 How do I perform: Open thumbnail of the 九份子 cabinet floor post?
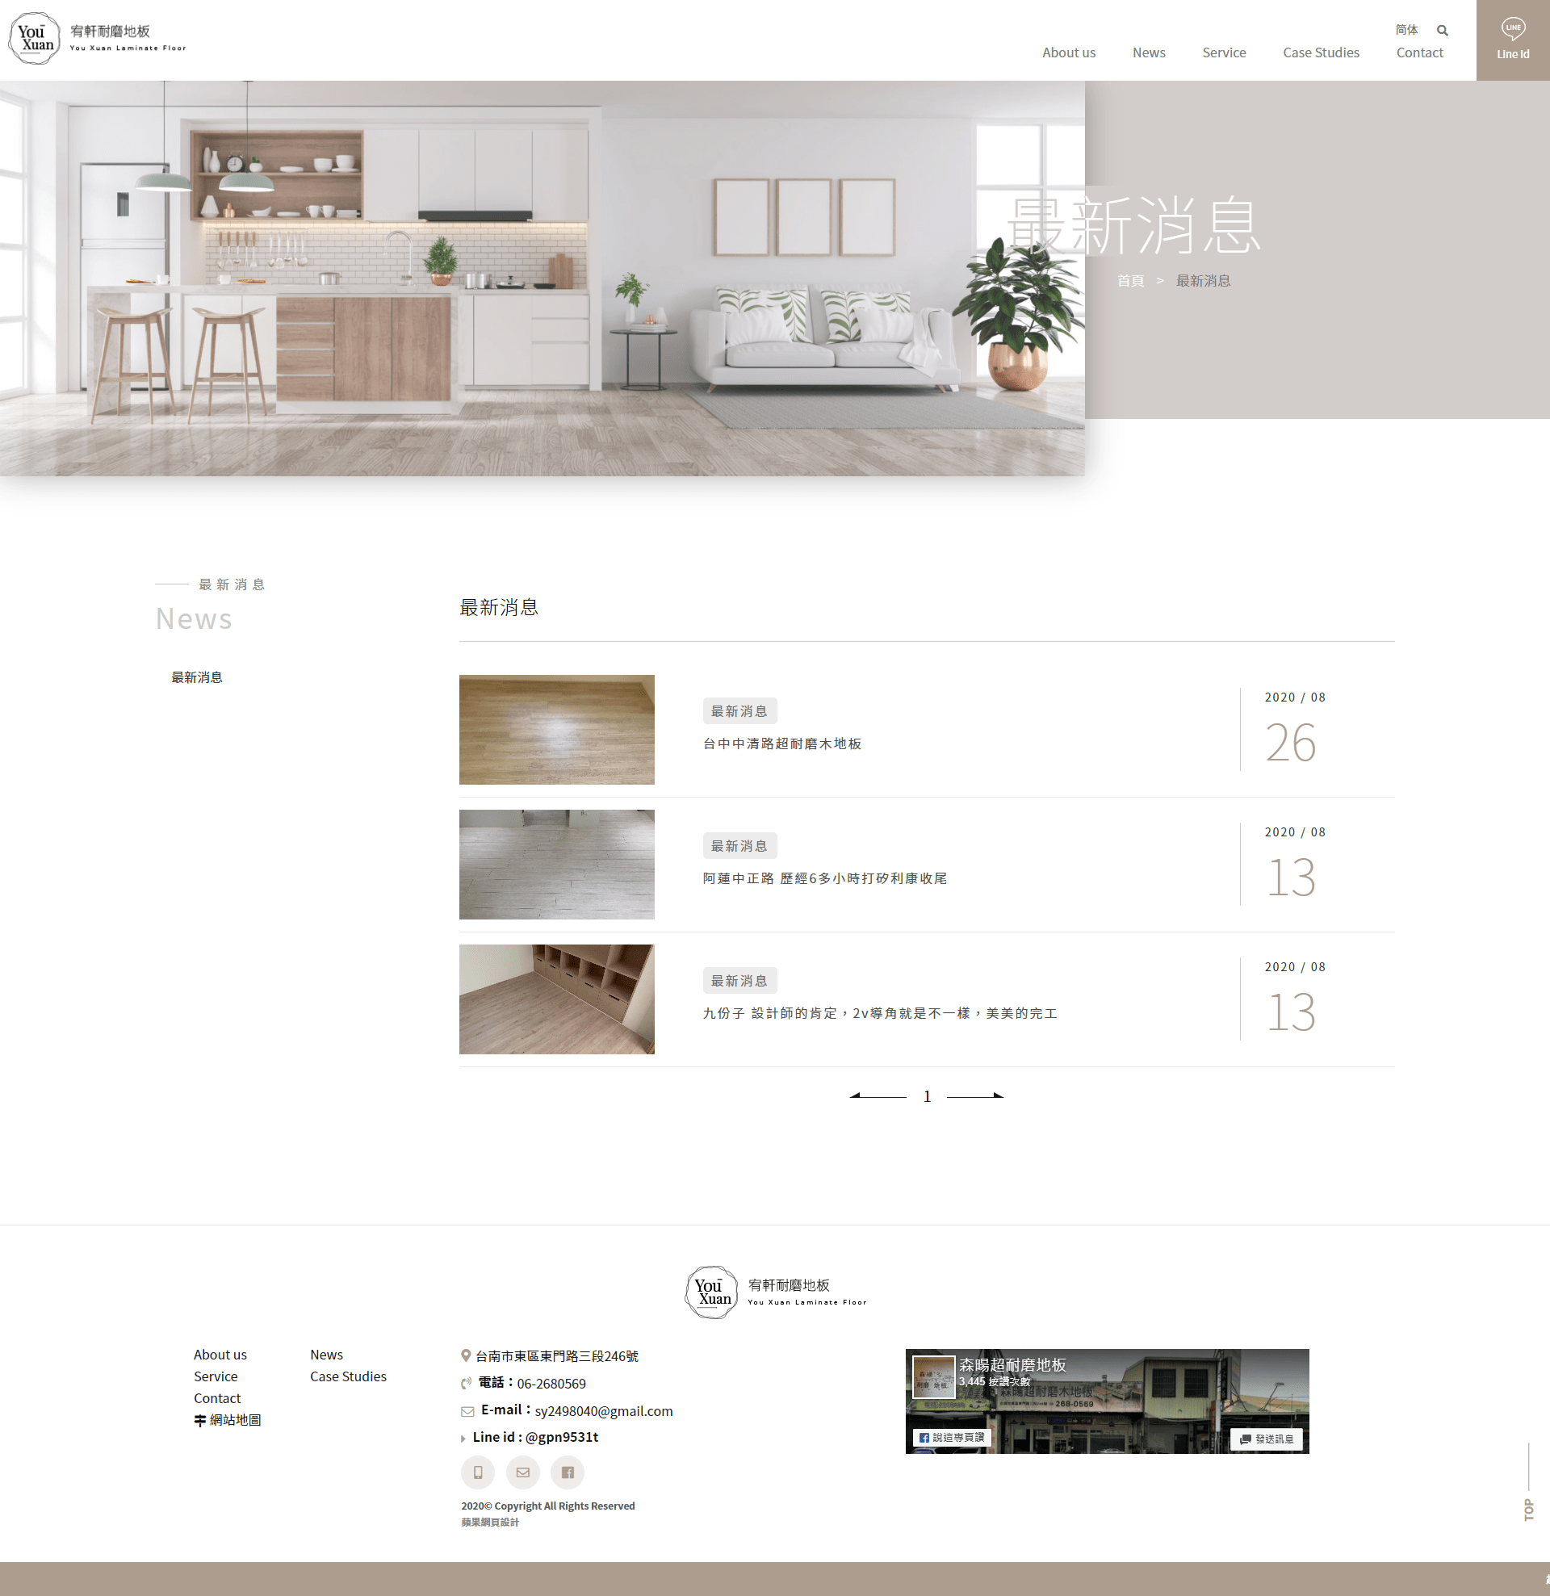pyautogui.click(x=556, y=999)
